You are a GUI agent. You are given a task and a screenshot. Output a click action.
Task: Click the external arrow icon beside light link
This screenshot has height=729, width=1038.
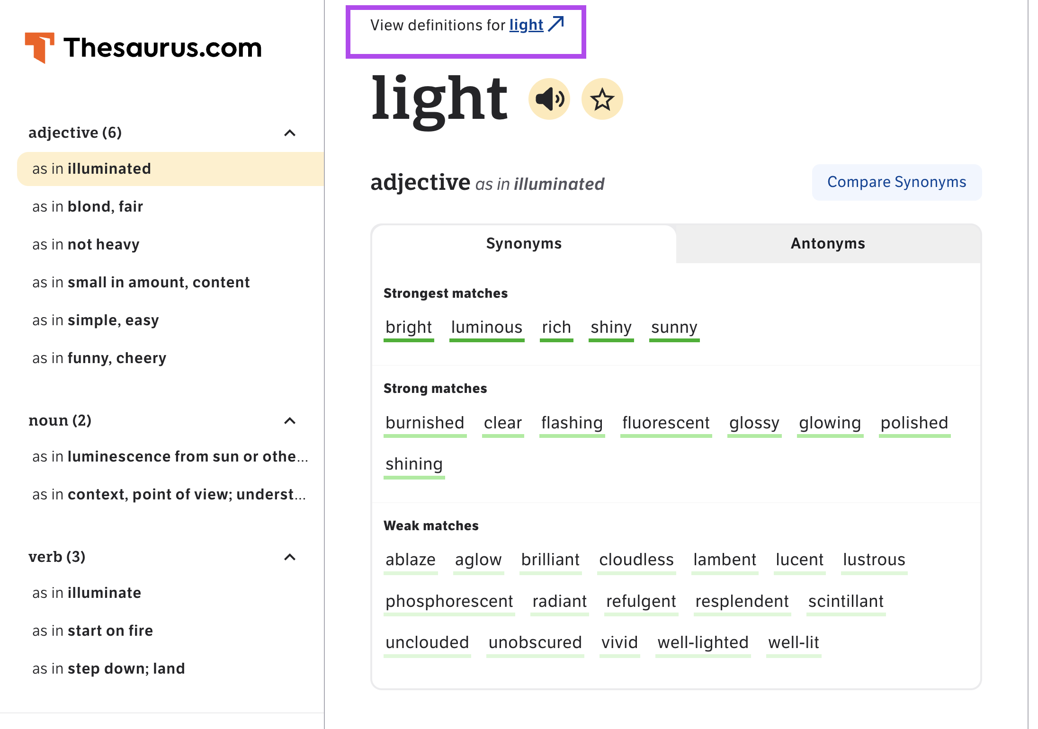(x=556, y=24)
